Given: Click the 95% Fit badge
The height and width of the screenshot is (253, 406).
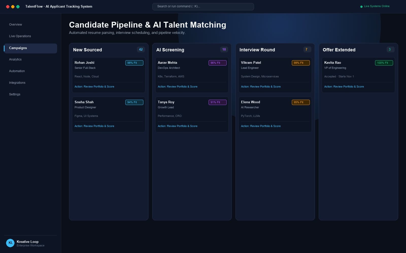Looking at the screenshot, I should [x=301, y=102].
